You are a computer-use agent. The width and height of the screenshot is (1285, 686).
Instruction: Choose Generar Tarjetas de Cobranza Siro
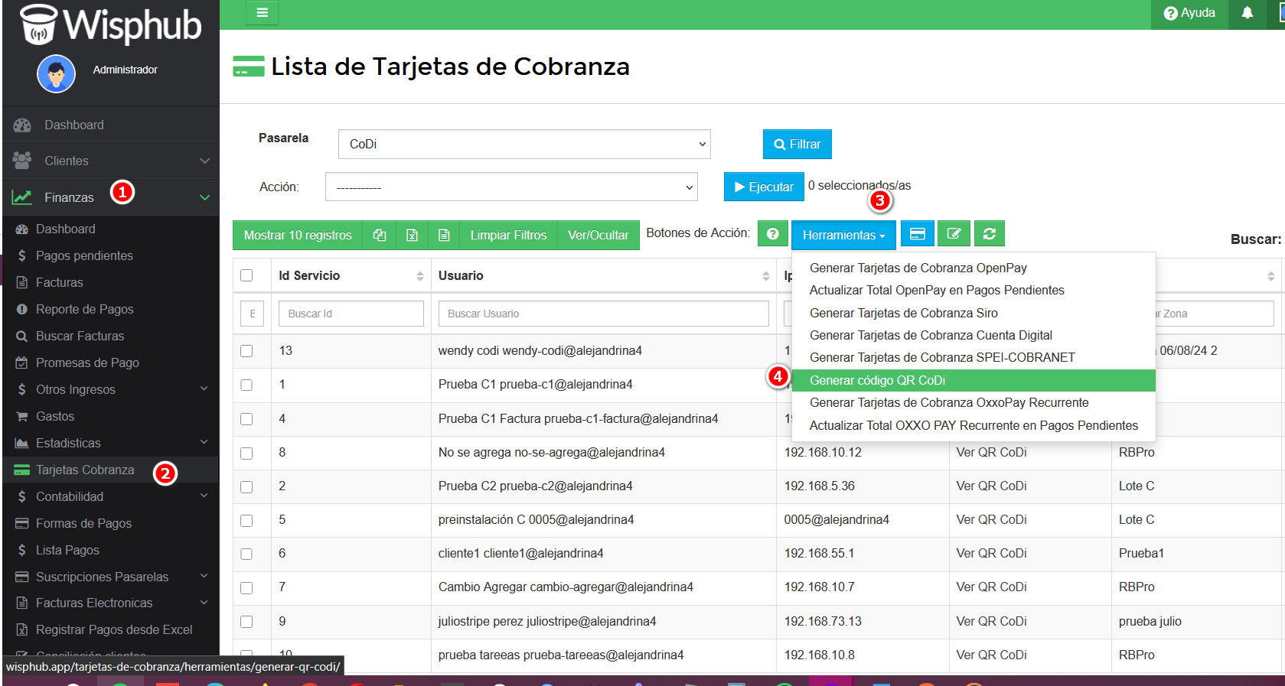pos(903,314)
